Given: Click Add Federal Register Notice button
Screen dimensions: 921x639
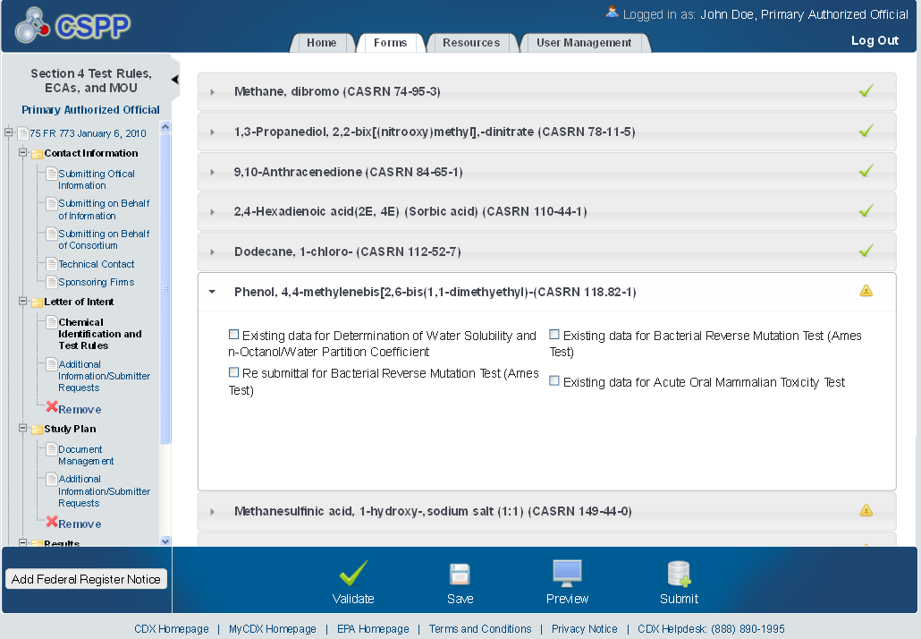Looking at the screenshot, I should [87, 579].
